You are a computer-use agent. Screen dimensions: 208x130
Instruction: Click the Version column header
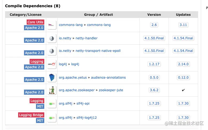(x=154, y=15)
